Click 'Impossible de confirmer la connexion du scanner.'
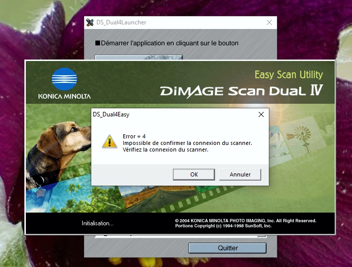This screenshot has width=352, height=267. (187, 143)
